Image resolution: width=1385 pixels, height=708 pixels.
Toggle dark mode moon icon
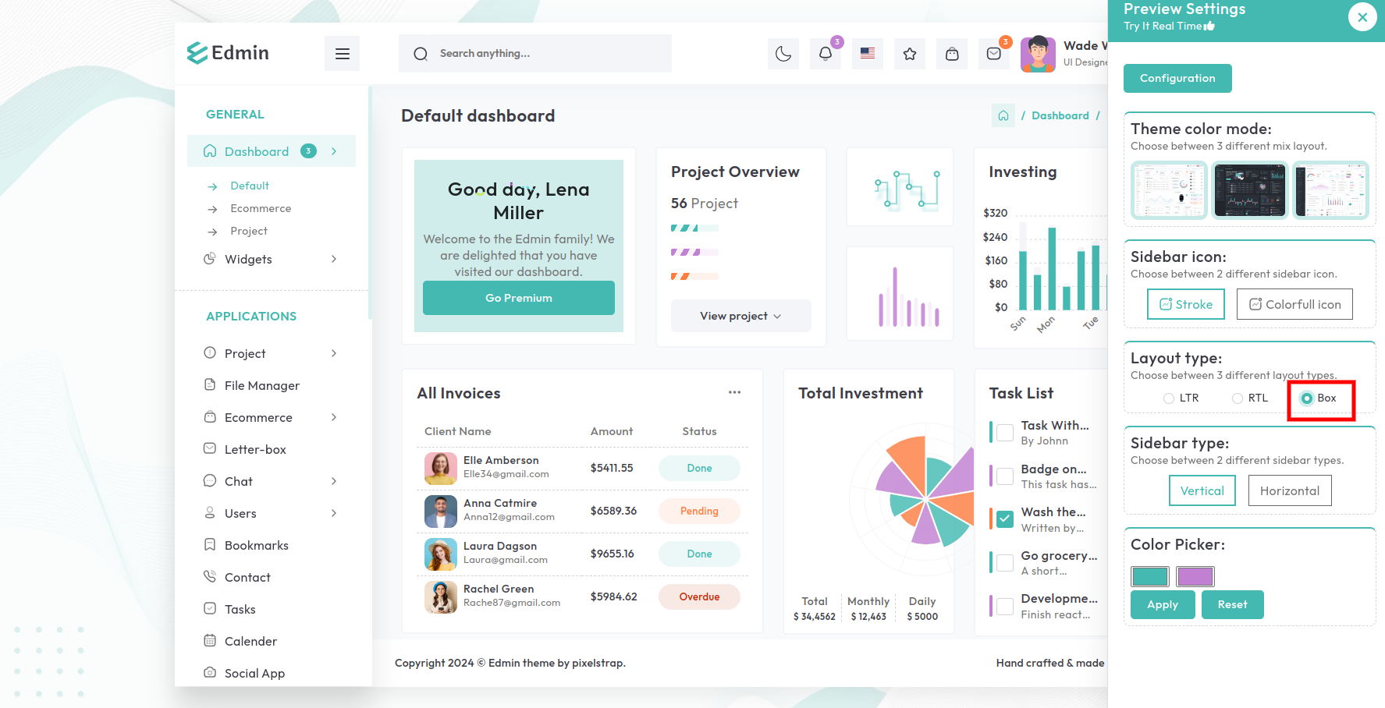click(x=783, y=54)
